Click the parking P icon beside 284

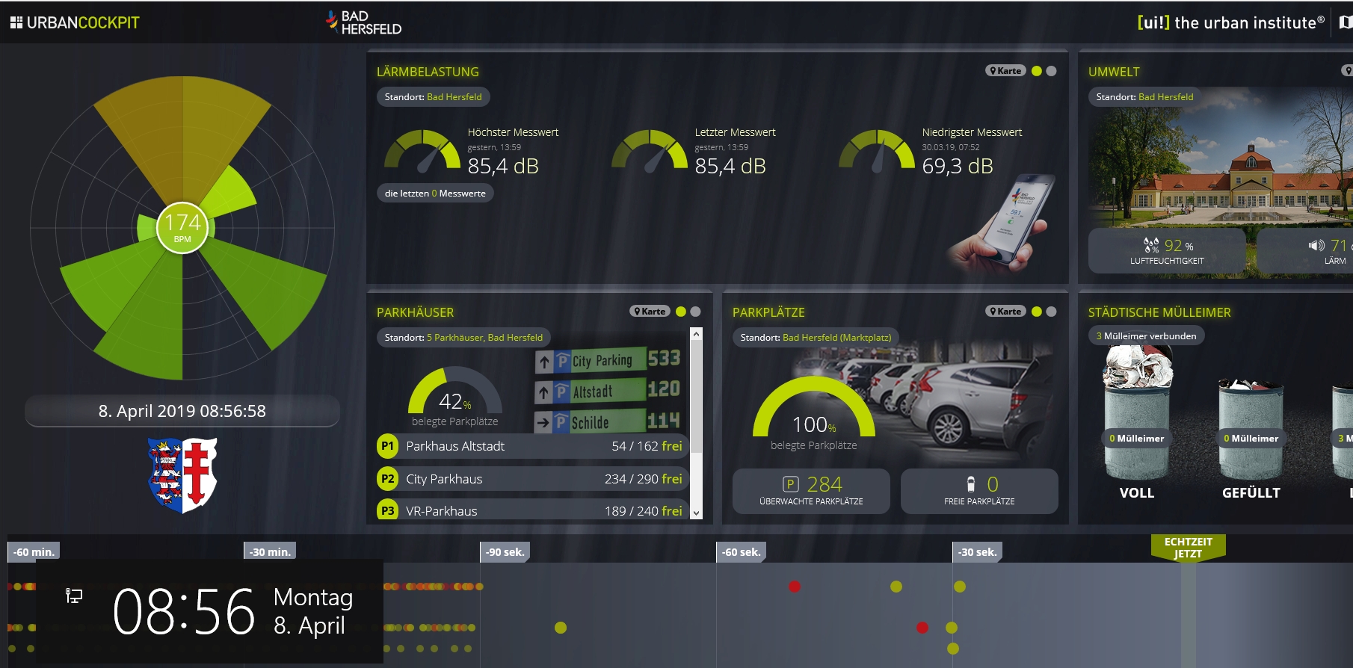tap(790, 484)
